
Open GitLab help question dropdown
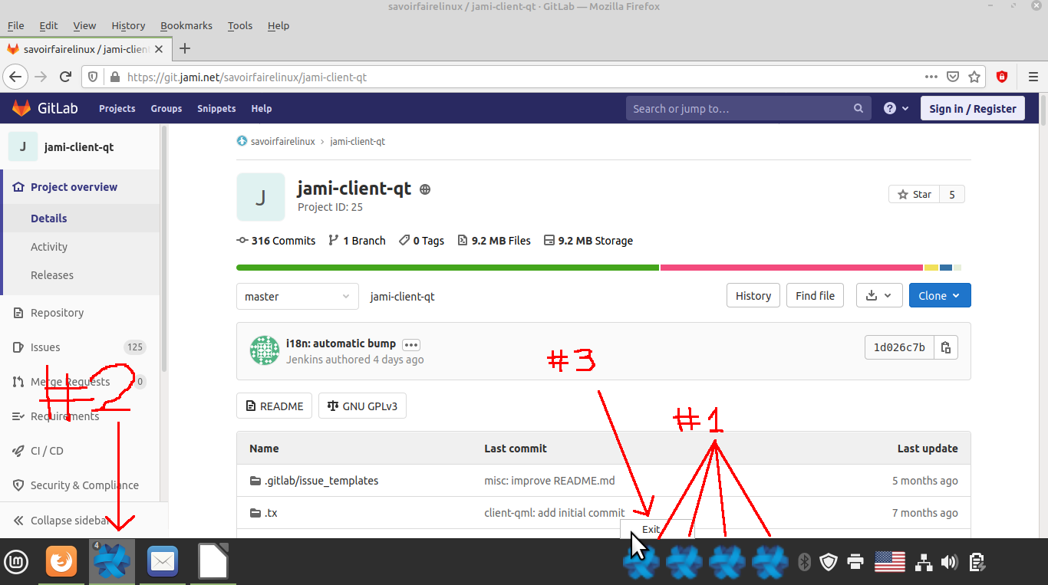point(895,109)
